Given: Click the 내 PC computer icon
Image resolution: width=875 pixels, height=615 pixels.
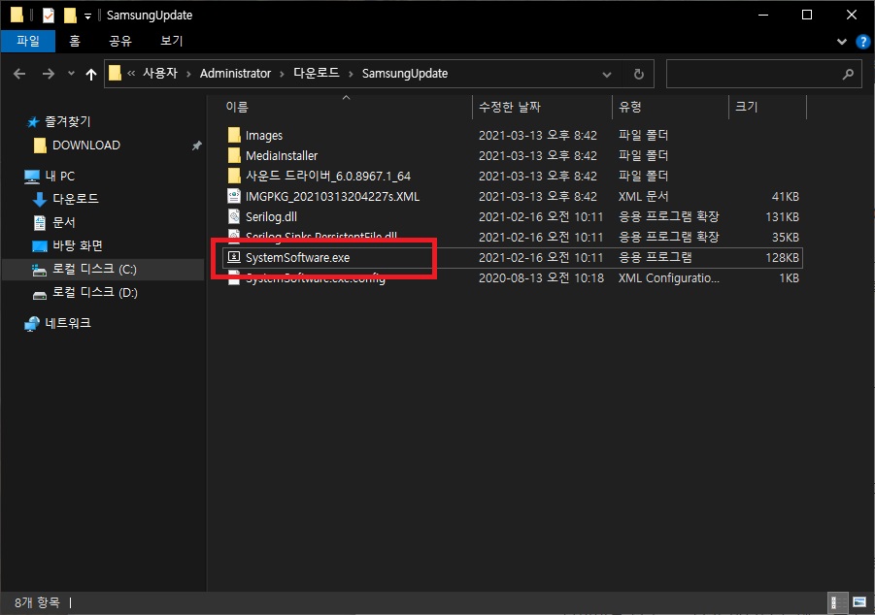Looking at the screenshot, I should 32,177.
